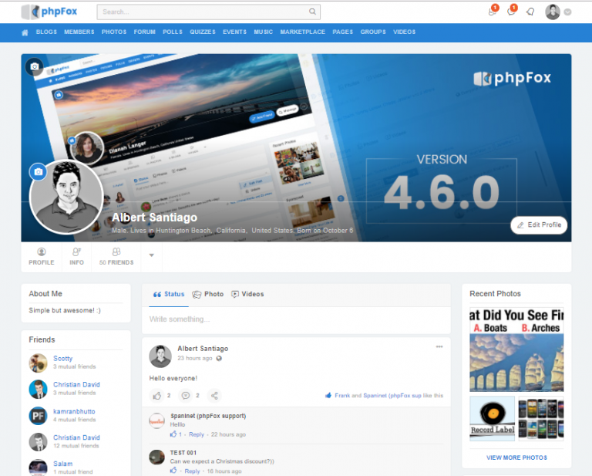Open the QUIZZES menu
592x476 pixels.
pos(203,32)
